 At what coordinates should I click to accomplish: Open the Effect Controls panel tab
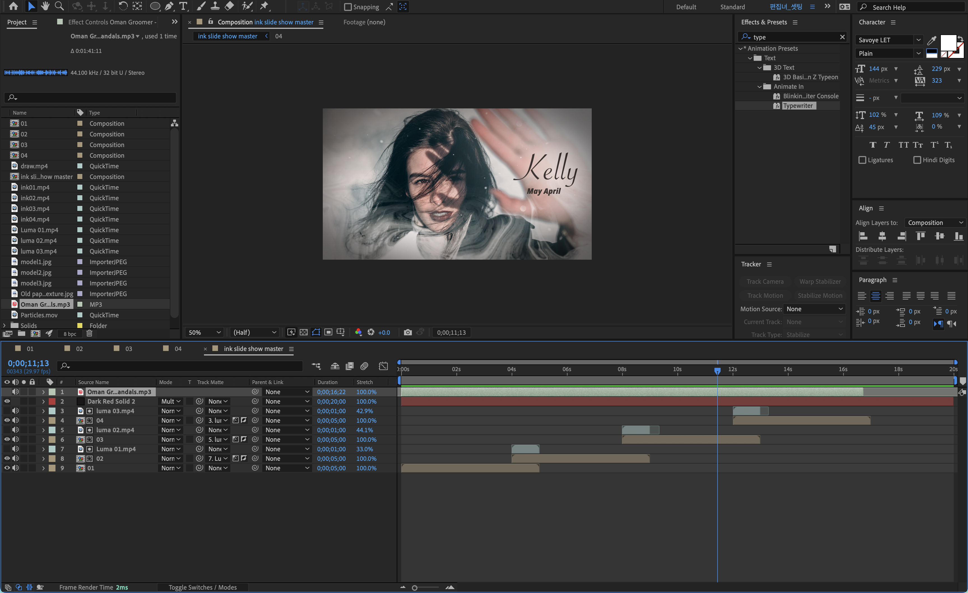click(112, 22)
